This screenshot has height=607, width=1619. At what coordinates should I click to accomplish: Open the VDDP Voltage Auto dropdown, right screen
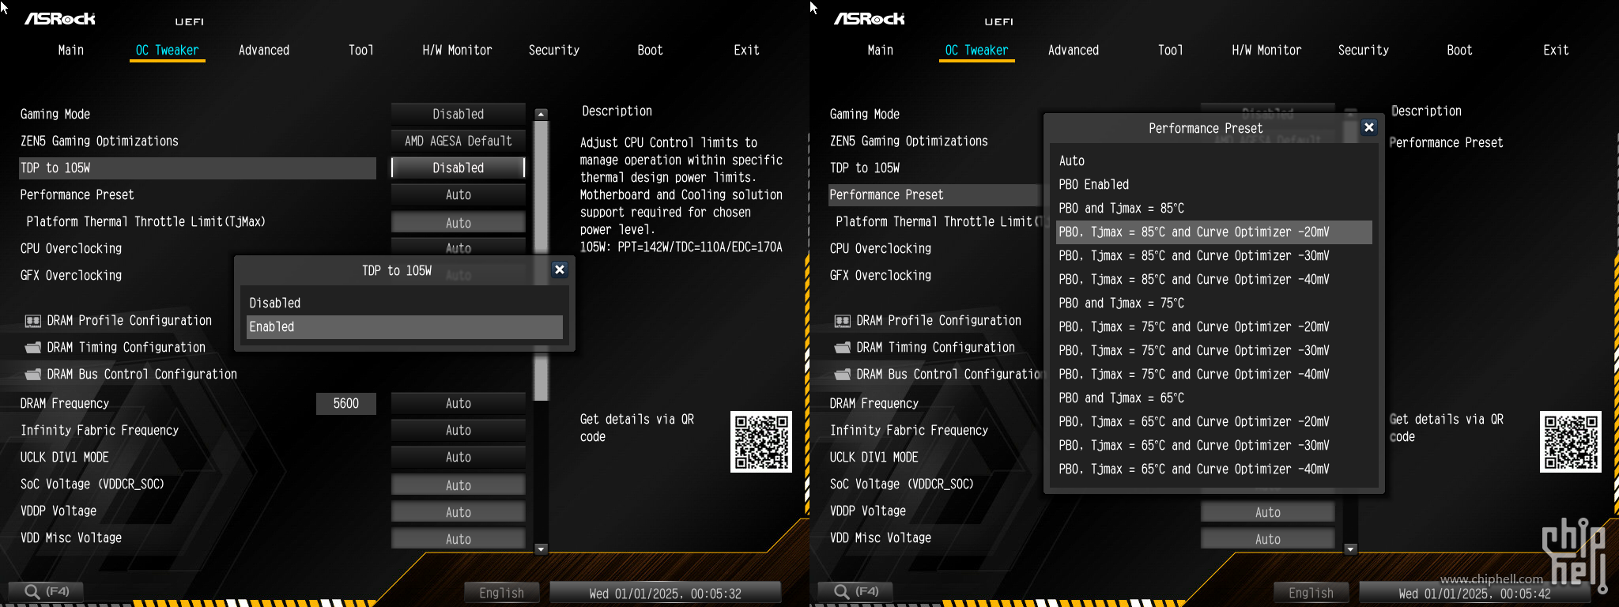pyautogui.click(x=1268, y=512)
